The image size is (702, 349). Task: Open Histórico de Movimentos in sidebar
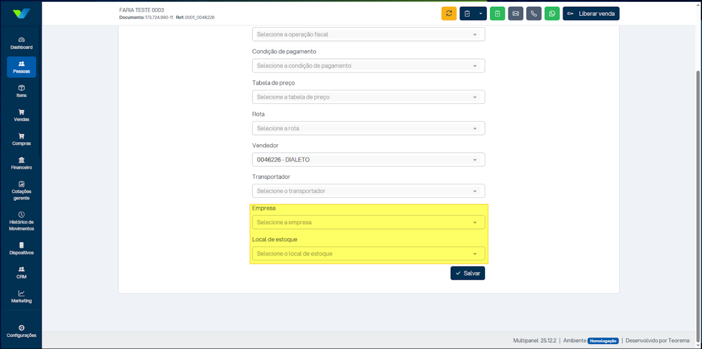pos(21,221)
